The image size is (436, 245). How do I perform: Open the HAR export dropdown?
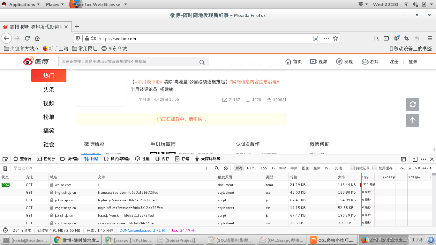click(427, 168)
